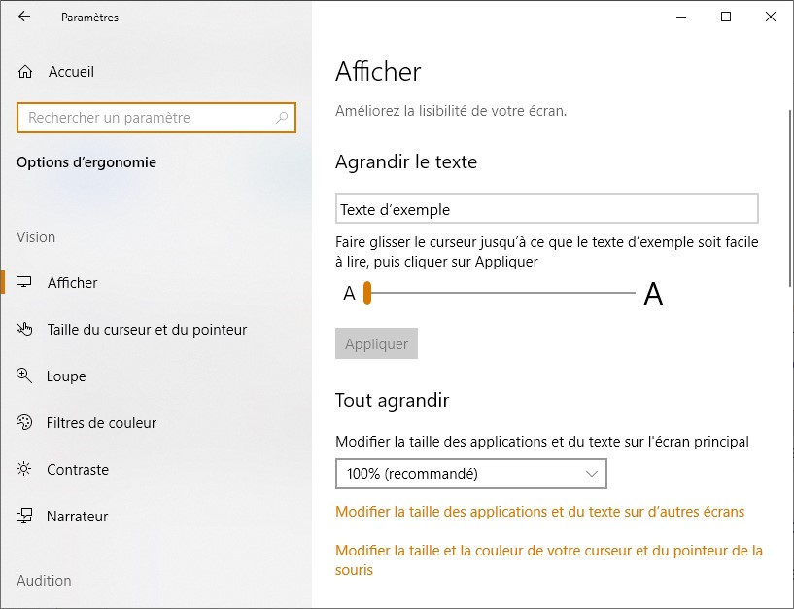The image size is (794, 609).
Task: Expand scaling options with dropdown chevron
Action: [x=593, y=474]
